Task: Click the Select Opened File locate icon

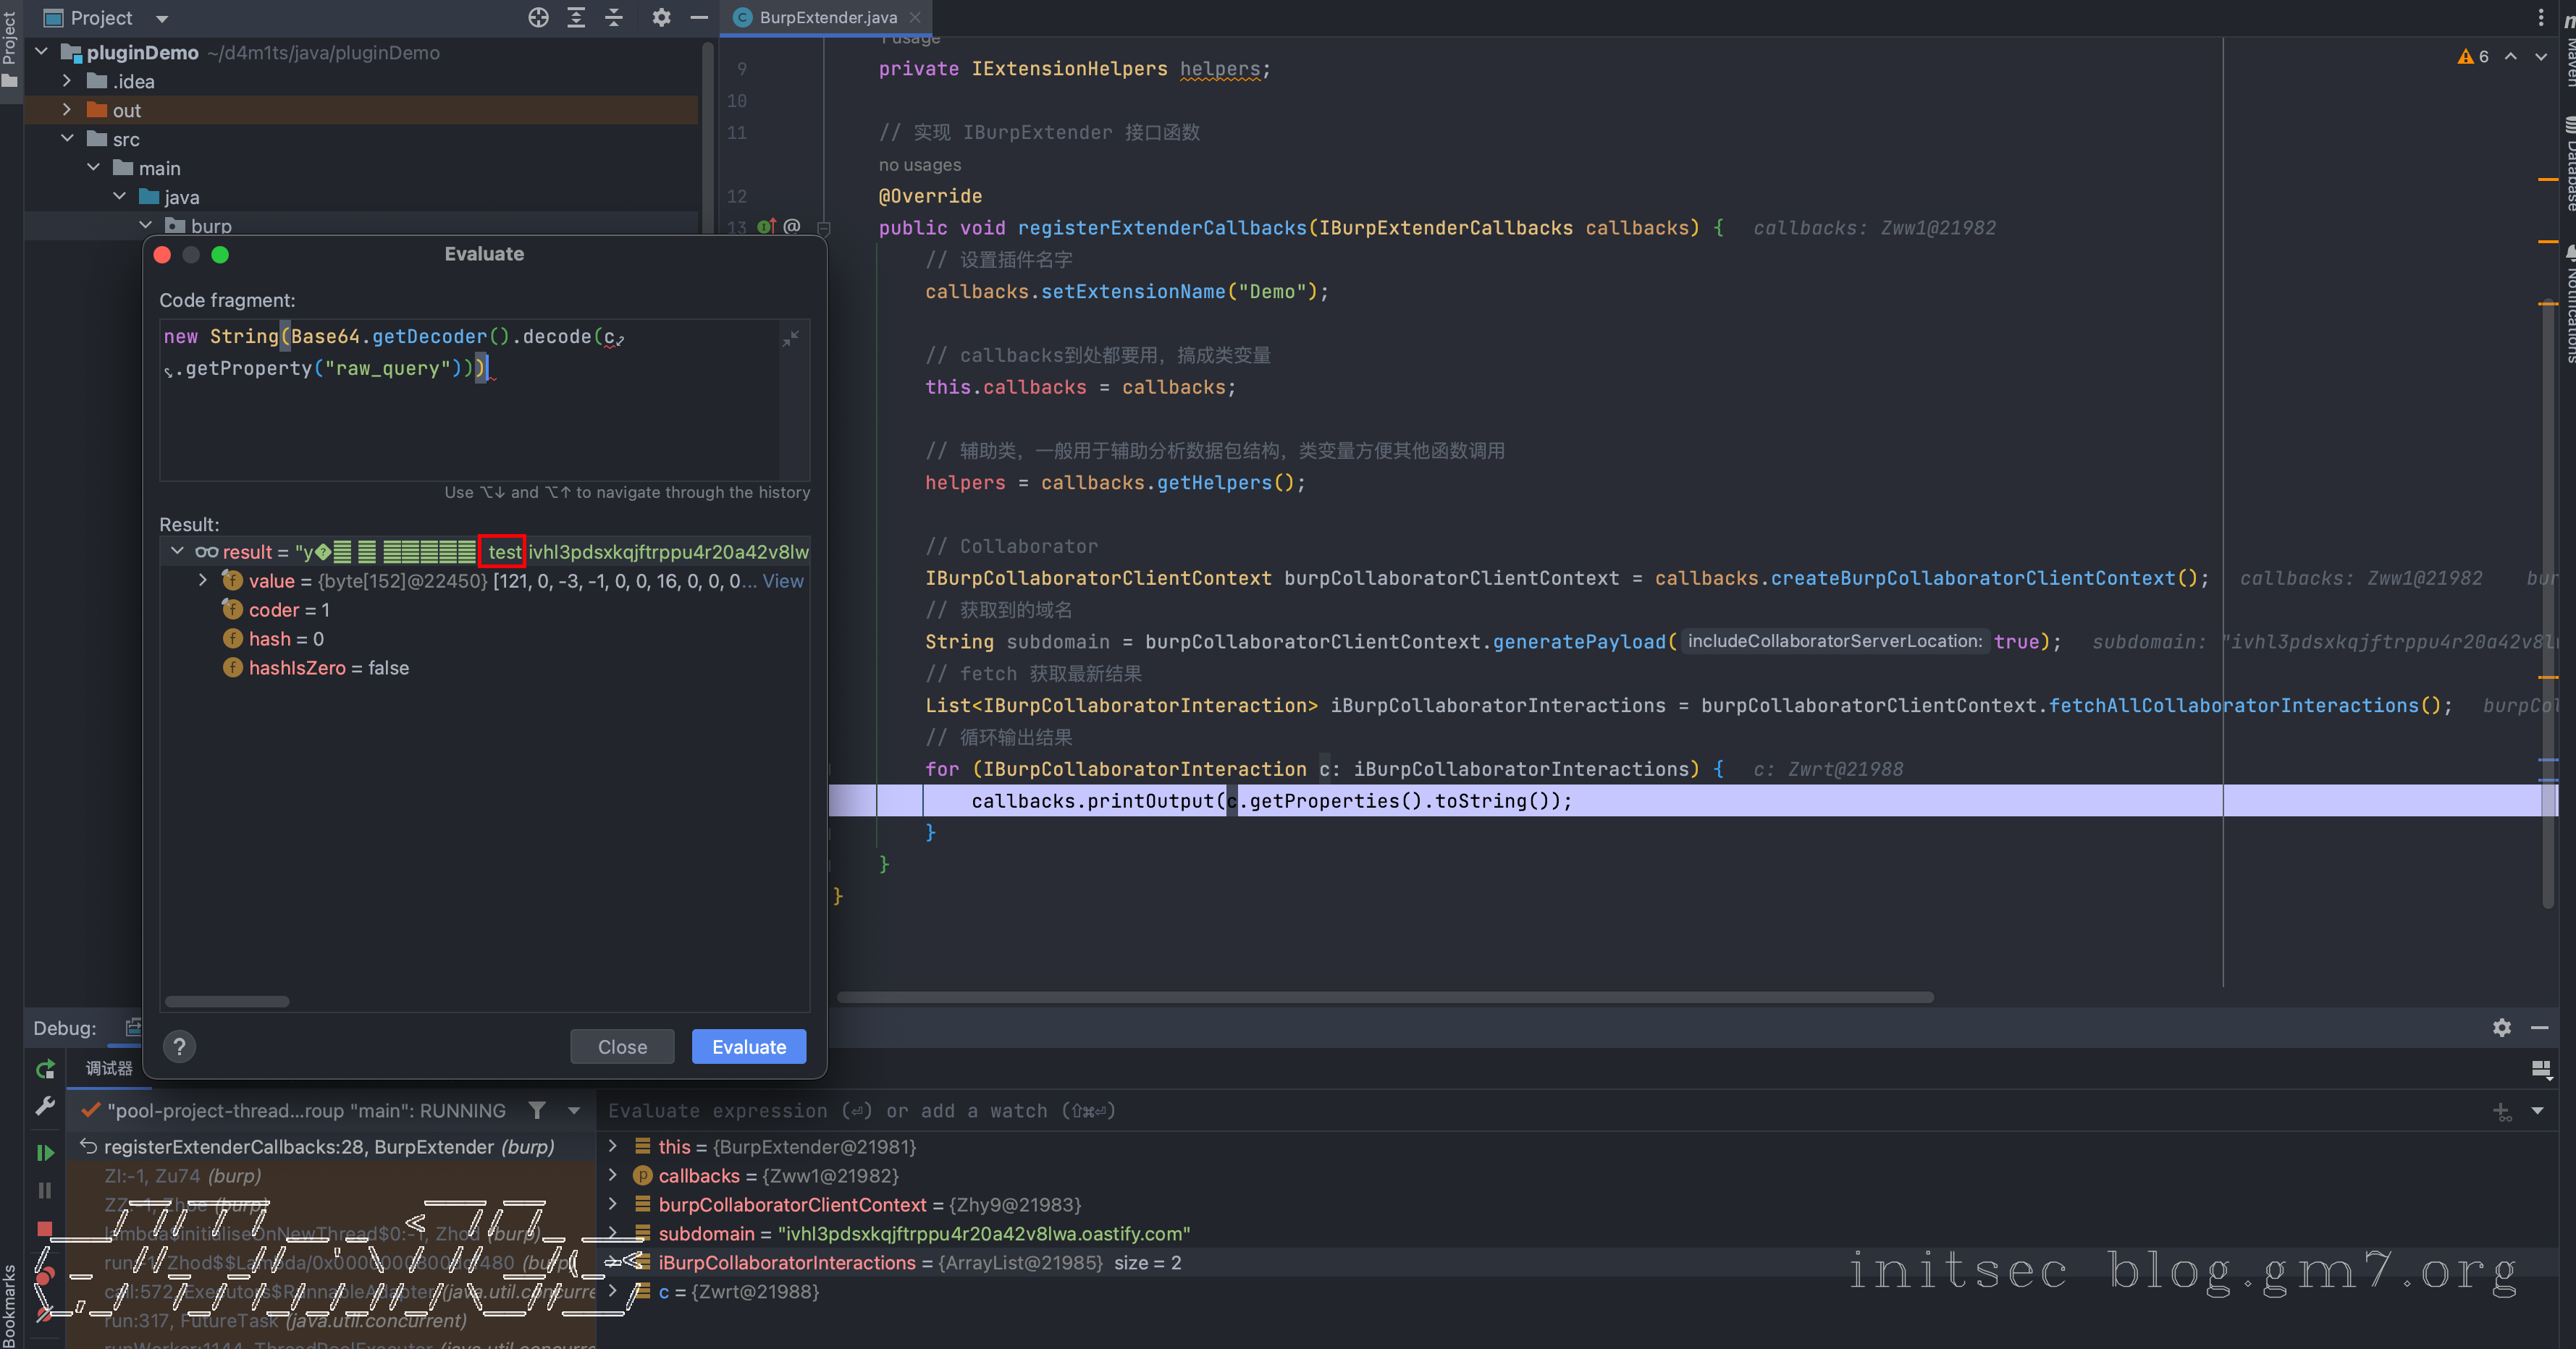Action: (538, 17)
